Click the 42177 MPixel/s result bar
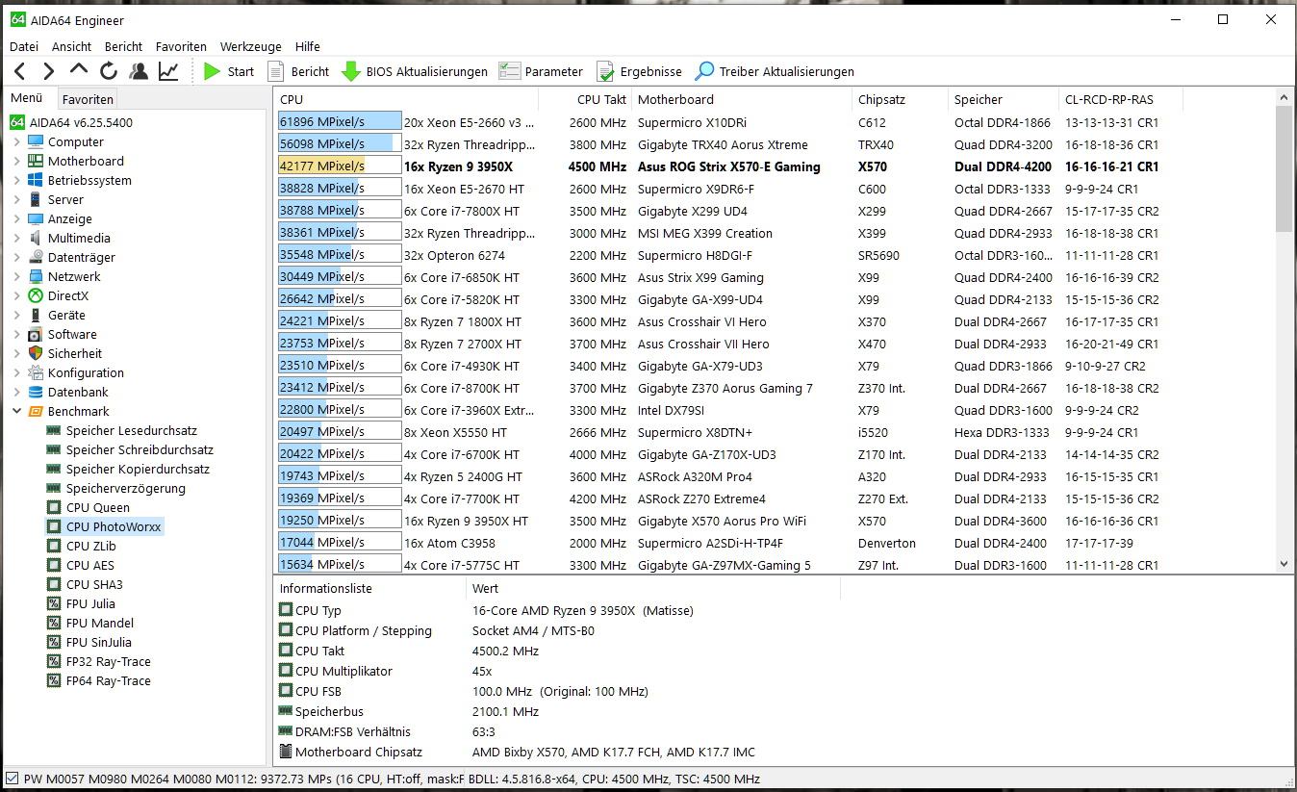Screen dimensions: 1297x792 [x=339, y=166]
